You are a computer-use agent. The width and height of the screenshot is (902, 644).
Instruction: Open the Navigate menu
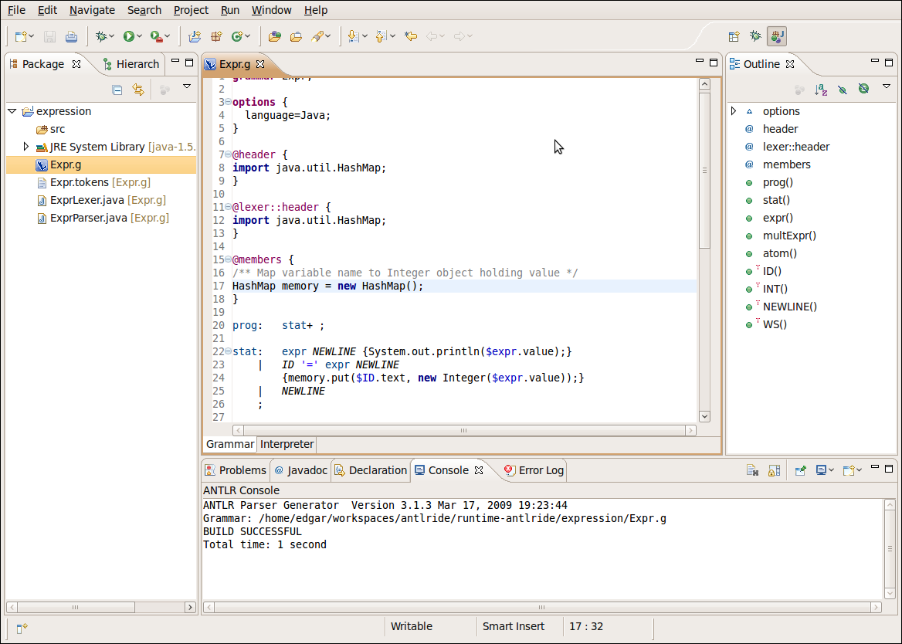(x=92, y=10)
